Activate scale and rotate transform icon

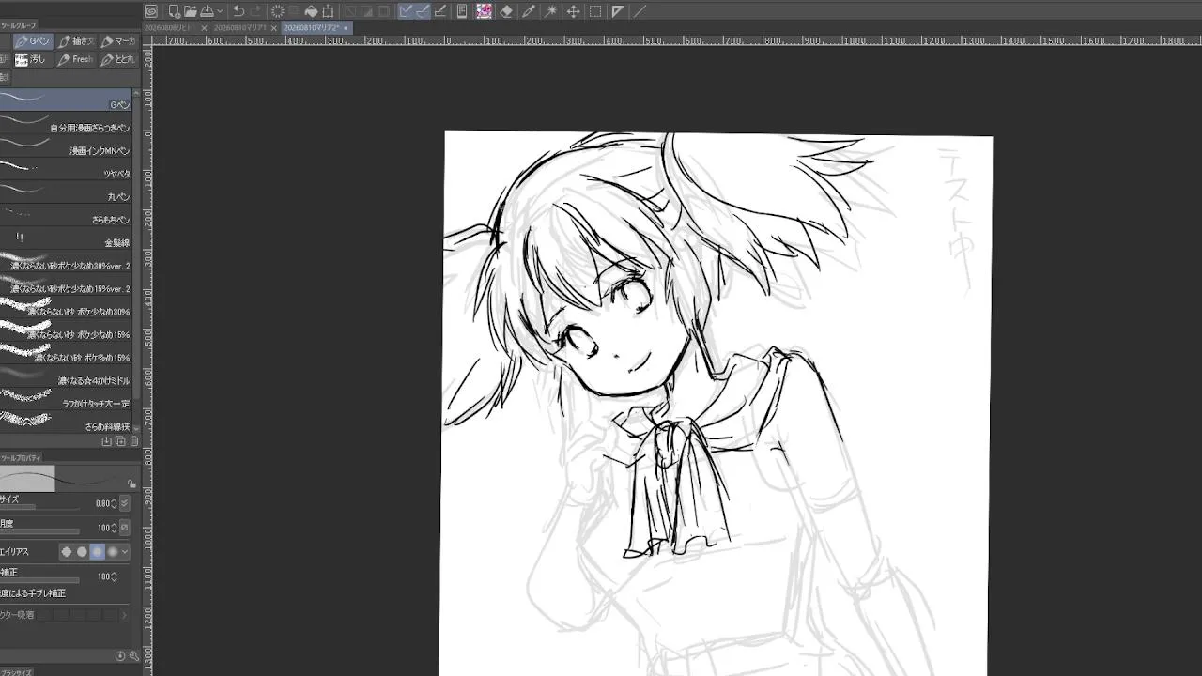(328, 11)
